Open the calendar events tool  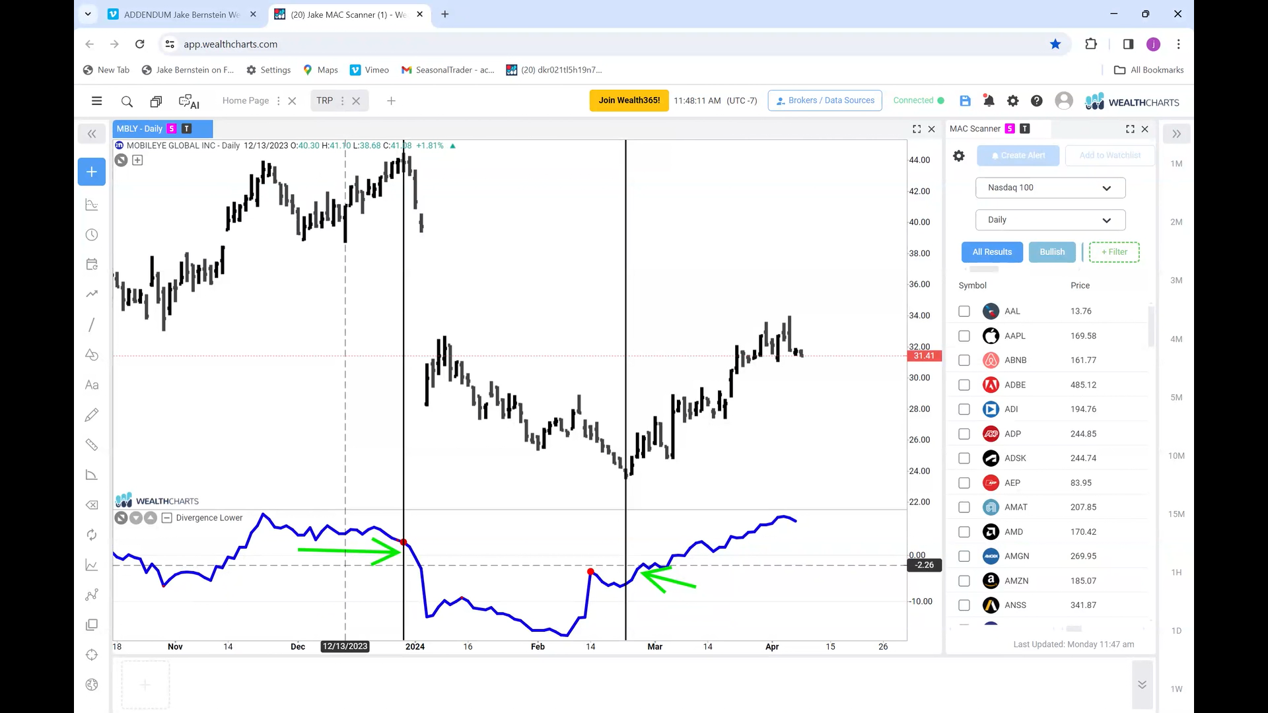(x=92, y=264)
